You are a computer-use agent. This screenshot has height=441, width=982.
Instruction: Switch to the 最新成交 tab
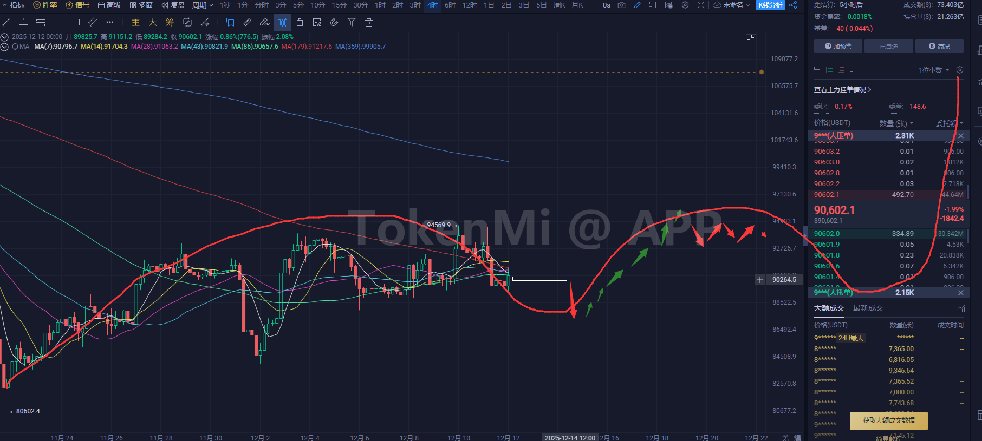point(868,308)
